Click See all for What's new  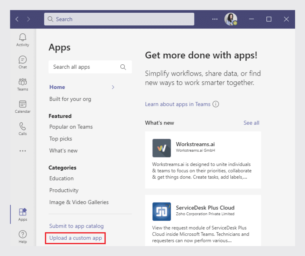pos(251,123)
